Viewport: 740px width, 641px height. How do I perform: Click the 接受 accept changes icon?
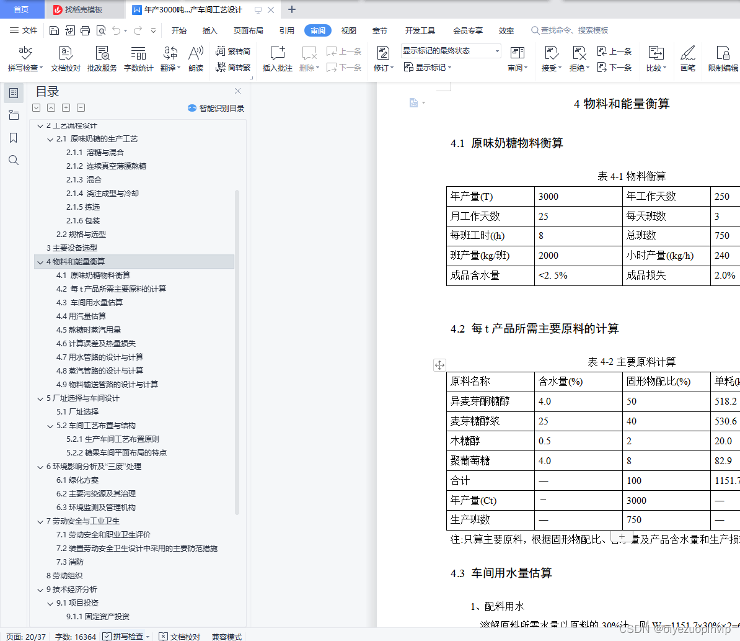(551, 58)
